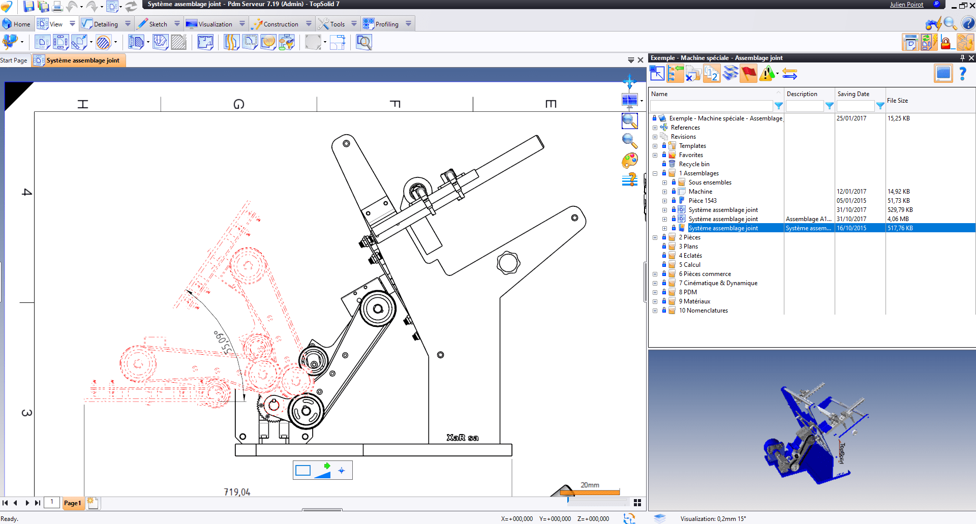Switch to the Start Page document tab

pyautogui.click(x=14, y=60)
